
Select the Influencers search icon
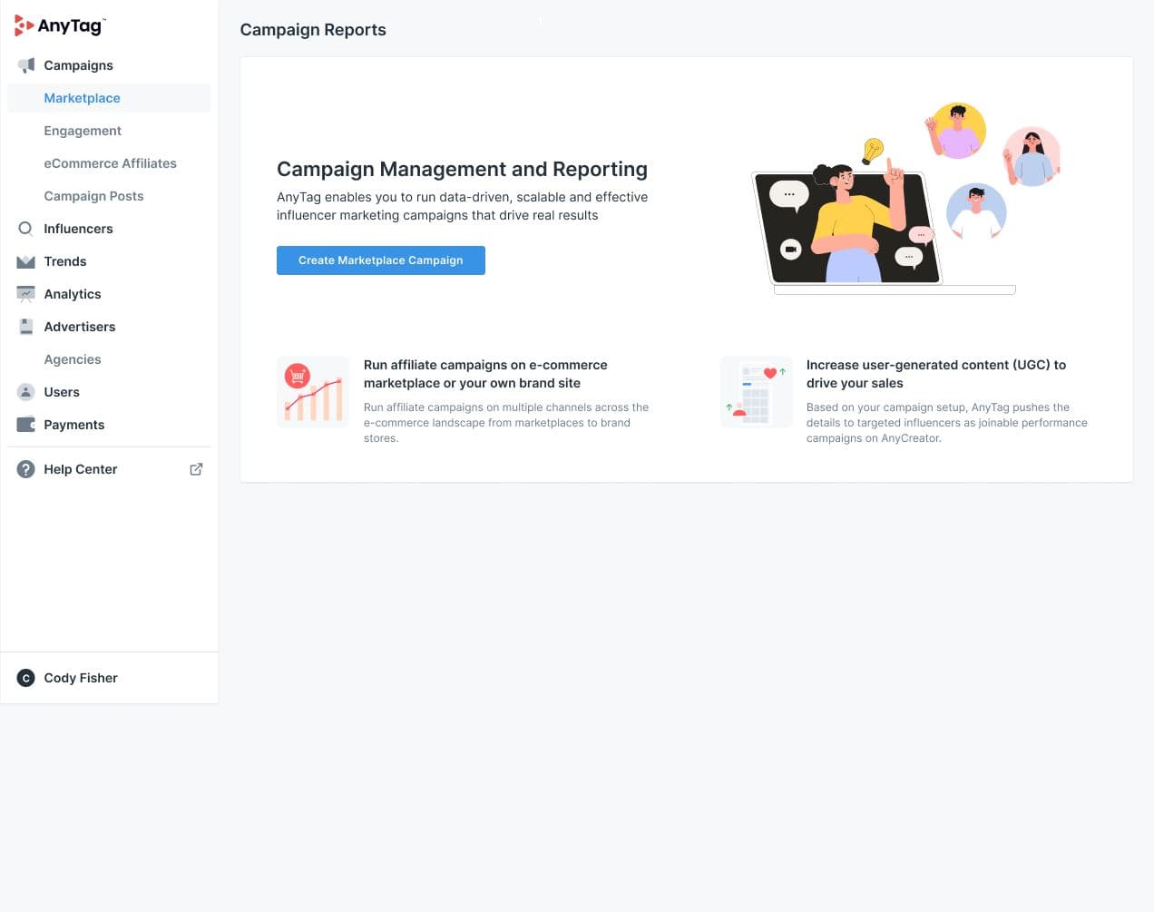coord(25,228)
